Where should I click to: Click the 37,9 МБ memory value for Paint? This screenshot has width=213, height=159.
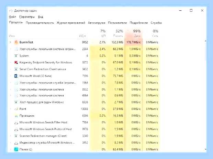tap(118, 109)
